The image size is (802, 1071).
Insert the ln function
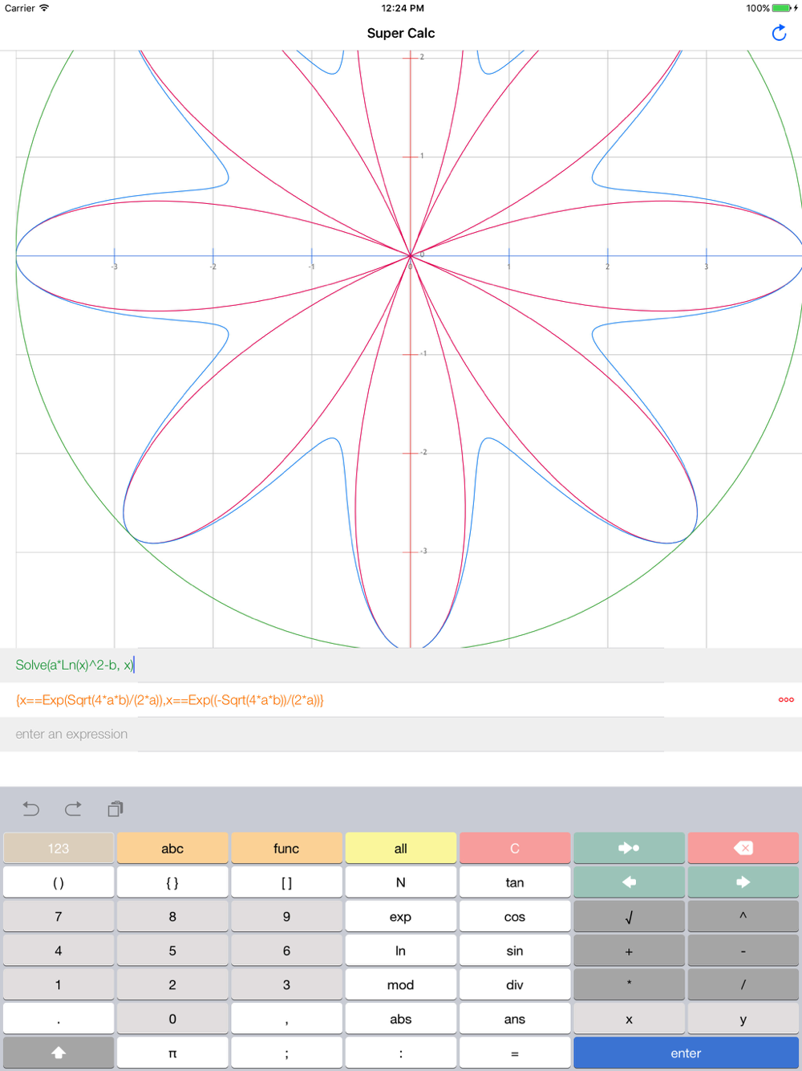click(401, 951)
